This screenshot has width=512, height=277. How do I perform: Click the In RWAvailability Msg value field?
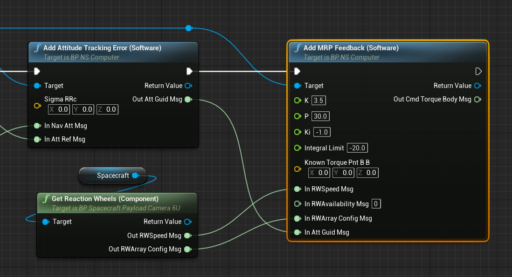(x=376, y=204)
